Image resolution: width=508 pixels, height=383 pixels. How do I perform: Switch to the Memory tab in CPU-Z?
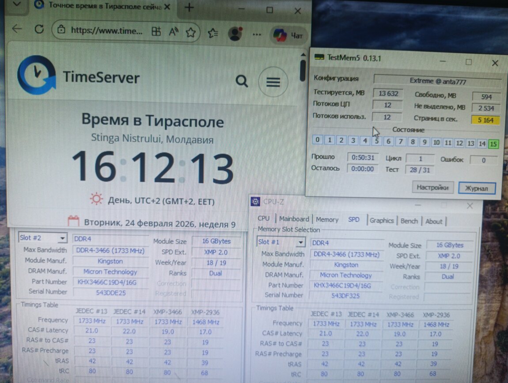pyautogui.click(x=327, y=219)
